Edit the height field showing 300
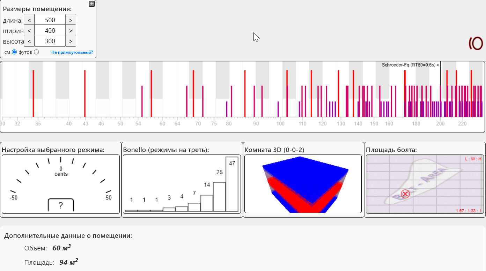This screenshot has width=486, height=271. click(x=50, y=41)
